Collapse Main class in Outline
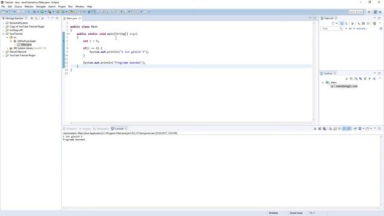The height and width of the screenshot is (216, 384). (x=323, y=83)
